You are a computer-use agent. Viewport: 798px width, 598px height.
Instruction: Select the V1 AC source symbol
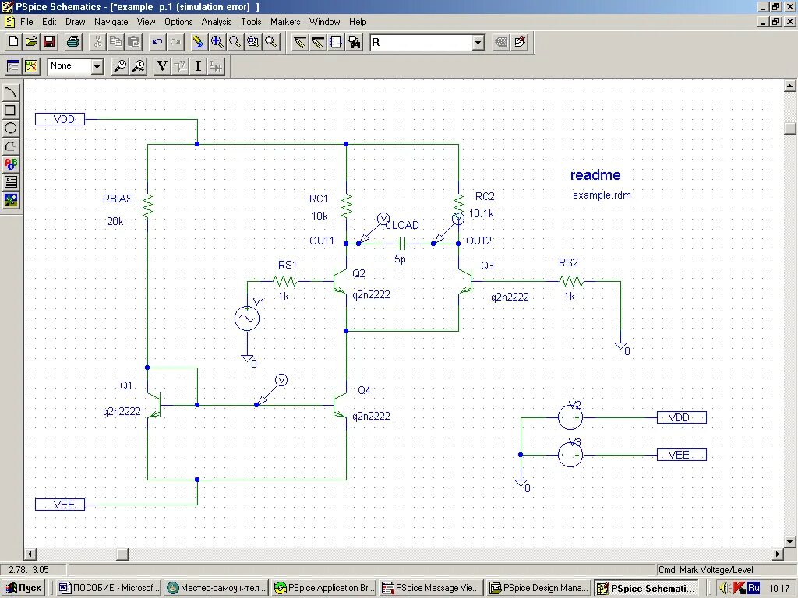pyautogui.click(x=247, y=318)
